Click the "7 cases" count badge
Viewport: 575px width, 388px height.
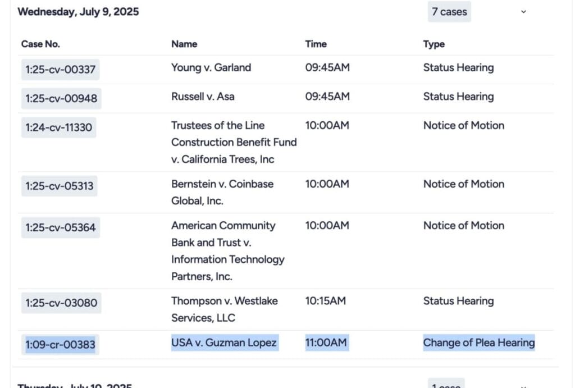pyautogui.click(x=449, y=12)
